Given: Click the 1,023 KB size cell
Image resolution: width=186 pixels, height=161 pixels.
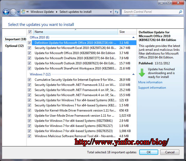Looking at the screenshot, I should click(x=125, y=116).
